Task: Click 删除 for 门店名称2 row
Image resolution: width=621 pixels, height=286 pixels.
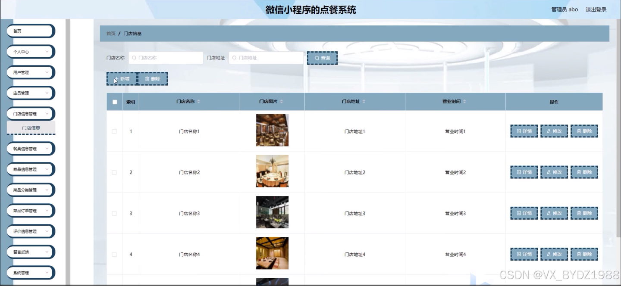Action: 584,172
